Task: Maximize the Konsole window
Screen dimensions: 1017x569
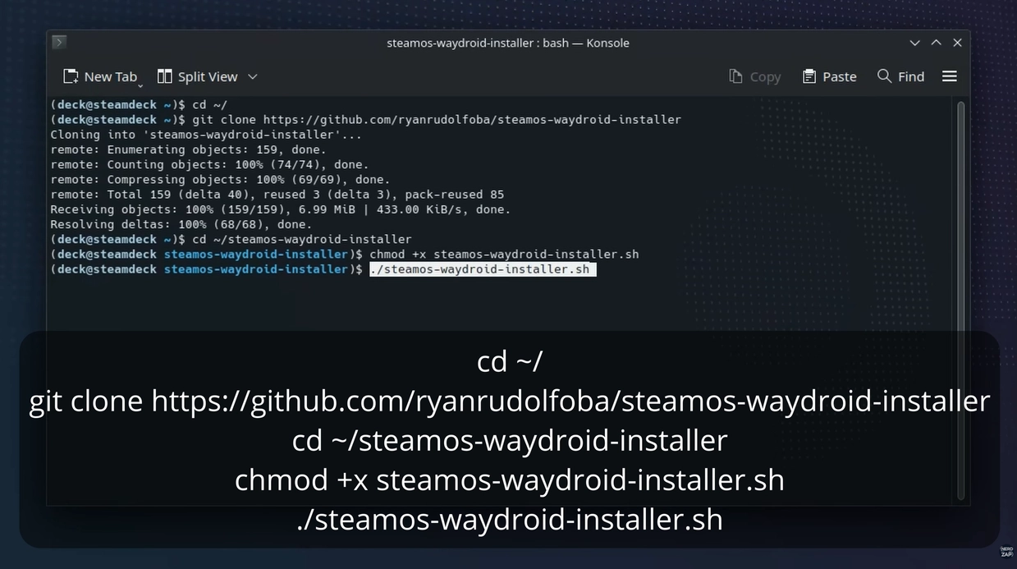Action: tap(936, 43)
